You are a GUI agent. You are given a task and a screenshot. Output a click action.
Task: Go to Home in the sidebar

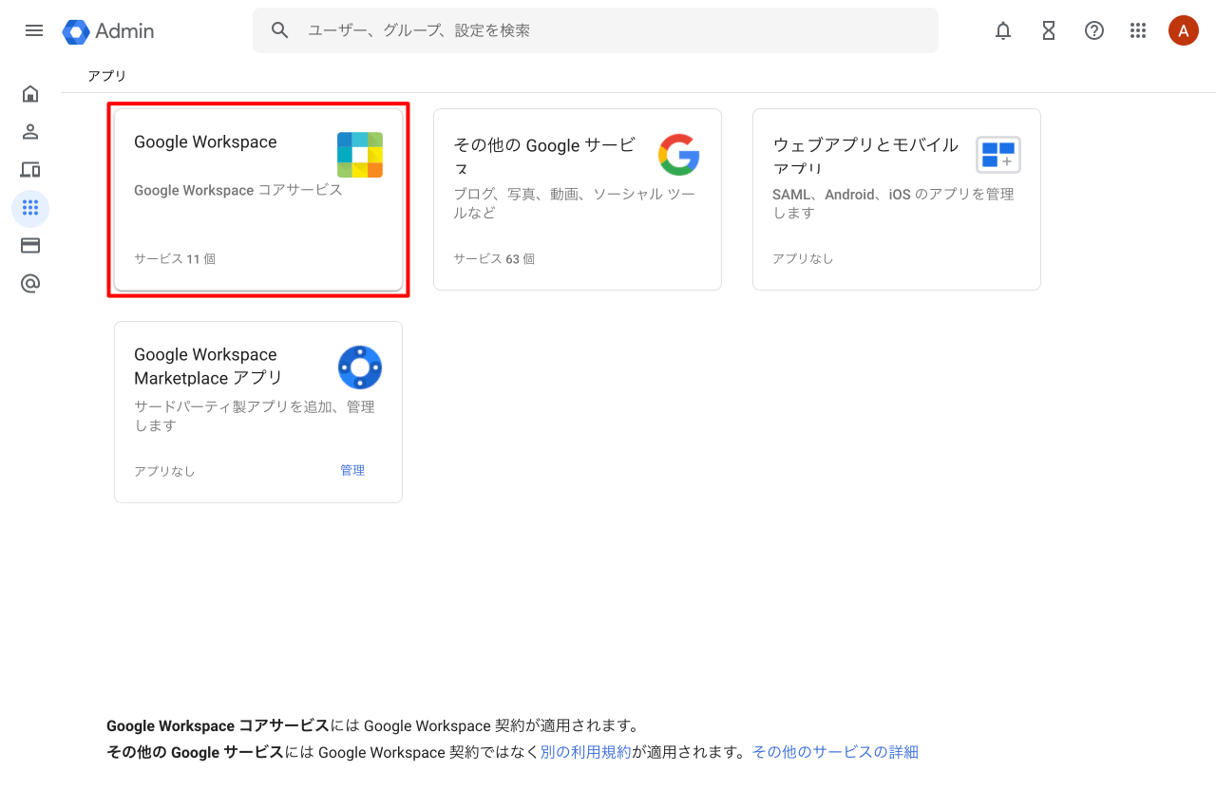(30, 93)
